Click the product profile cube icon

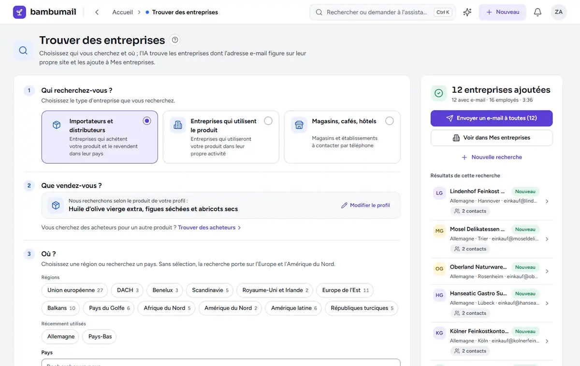point(56,205)
